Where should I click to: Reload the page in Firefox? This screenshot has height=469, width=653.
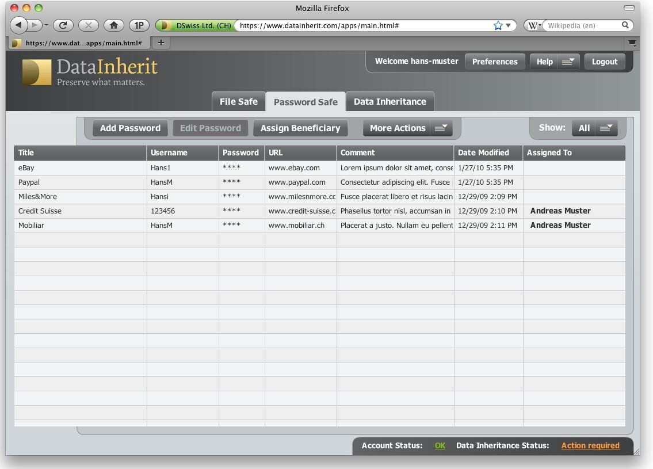pyautogui.click(x=63, y=25)
